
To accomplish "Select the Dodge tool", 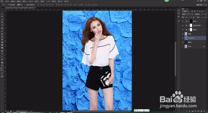I will click(x=2, y=48).
